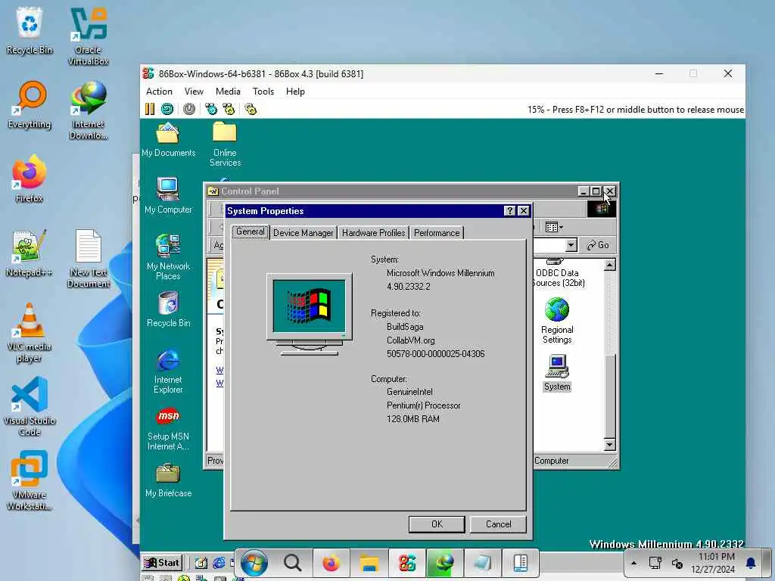Open the View menu in 86Box
Image resolution: width=775 pixels, height=581 pixels.
point(194,92)
